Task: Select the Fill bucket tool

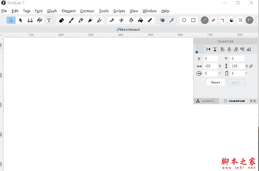Action: pyautogui.click(x=141, y=20)
